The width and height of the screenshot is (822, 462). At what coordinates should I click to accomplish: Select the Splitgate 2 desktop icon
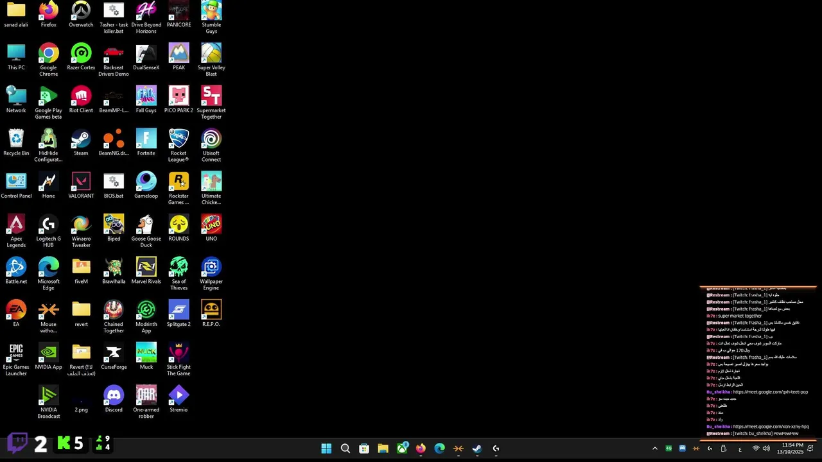click(x=179, y=314)
